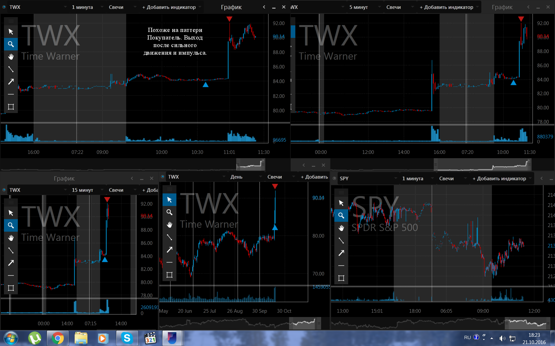
Task: Click the График tab of the 5 минут window
Action: point(502,7)
